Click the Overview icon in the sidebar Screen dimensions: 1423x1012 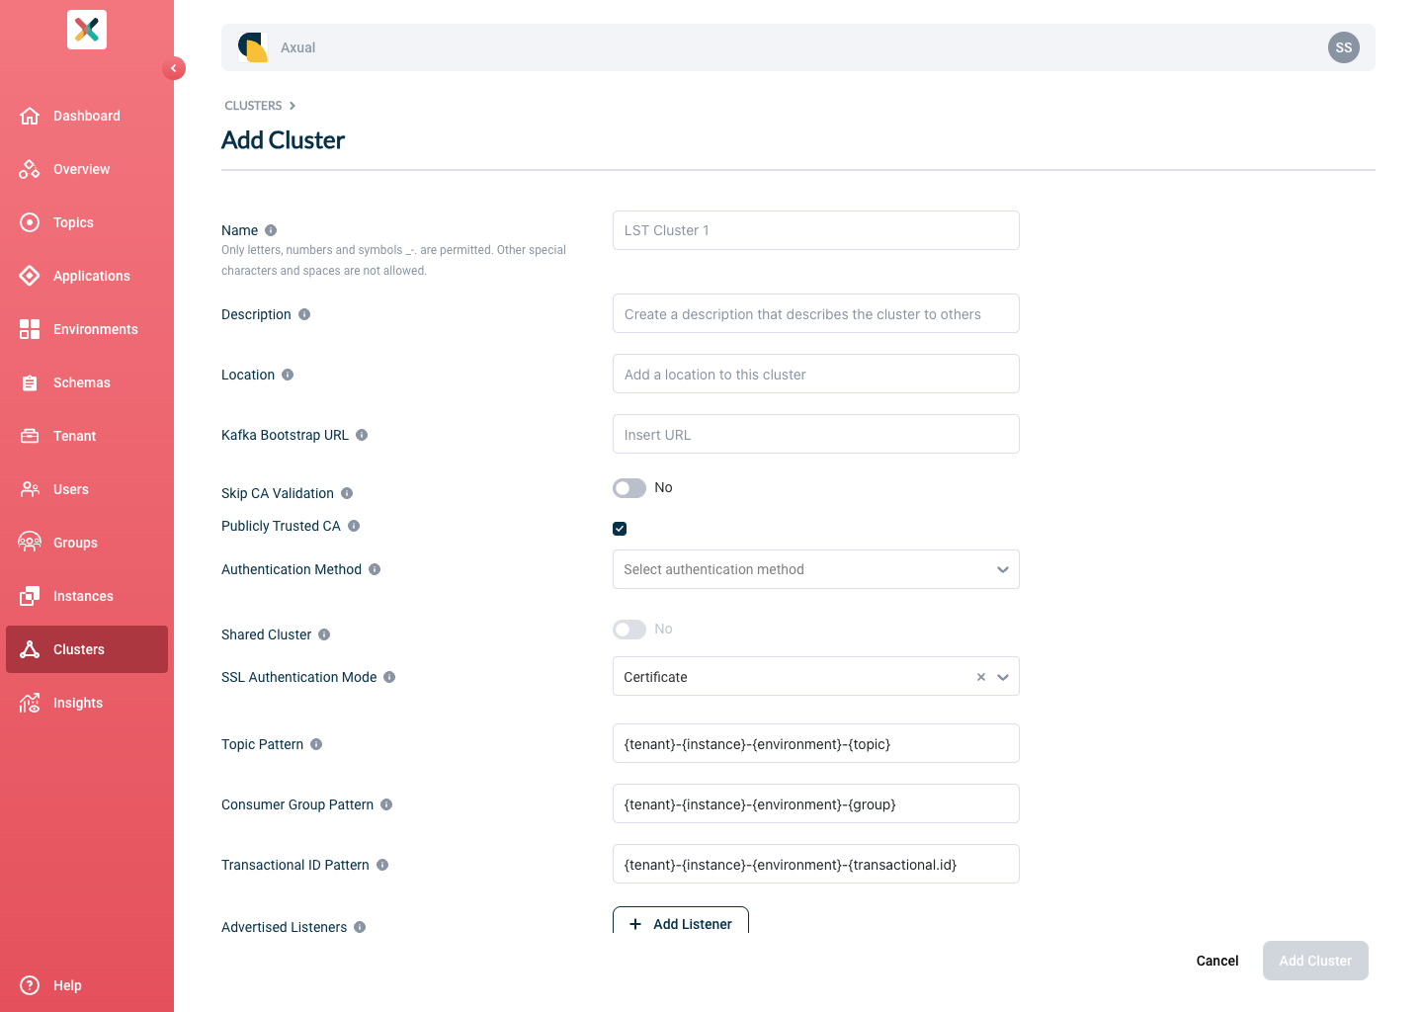tap(30, 169)
